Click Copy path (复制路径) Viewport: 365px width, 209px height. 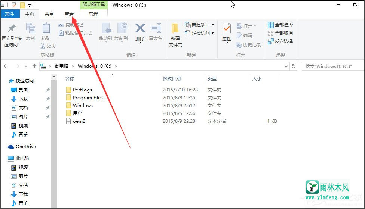[71, 25]
